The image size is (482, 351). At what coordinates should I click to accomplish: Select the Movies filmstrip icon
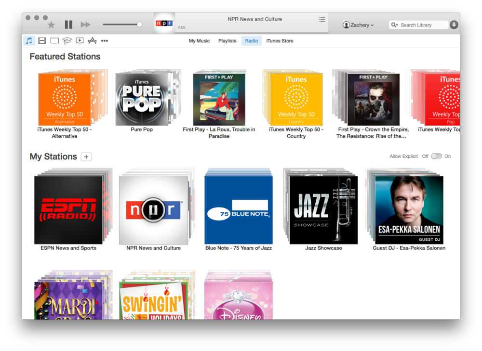[x=42, y=40]
